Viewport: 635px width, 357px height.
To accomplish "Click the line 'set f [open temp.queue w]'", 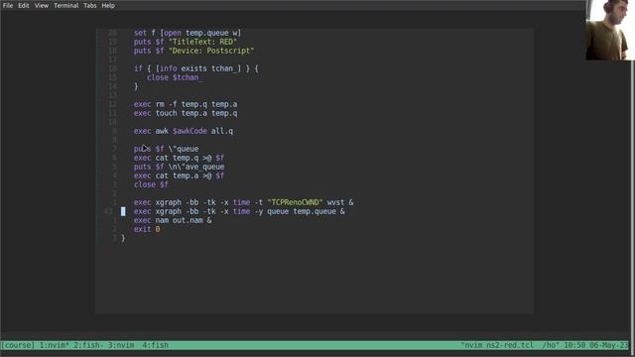I will 188,33.
